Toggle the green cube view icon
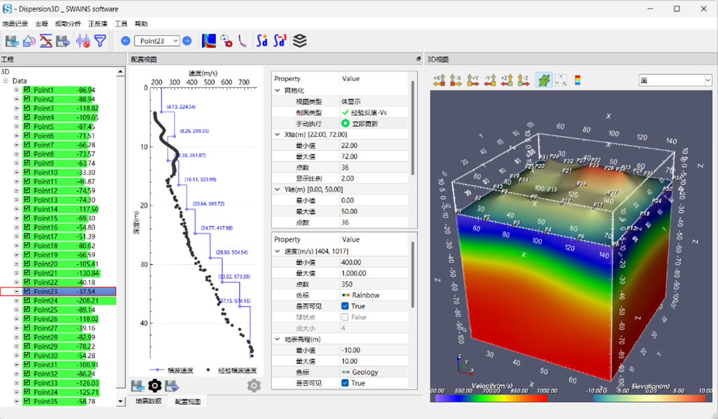Screen dimensions: 718x419 click(544, 80)
